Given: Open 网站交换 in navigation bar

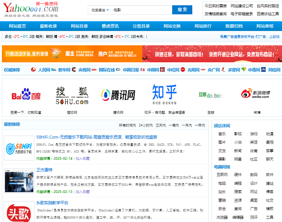Looking at the screenshot, I should [172, 26].
